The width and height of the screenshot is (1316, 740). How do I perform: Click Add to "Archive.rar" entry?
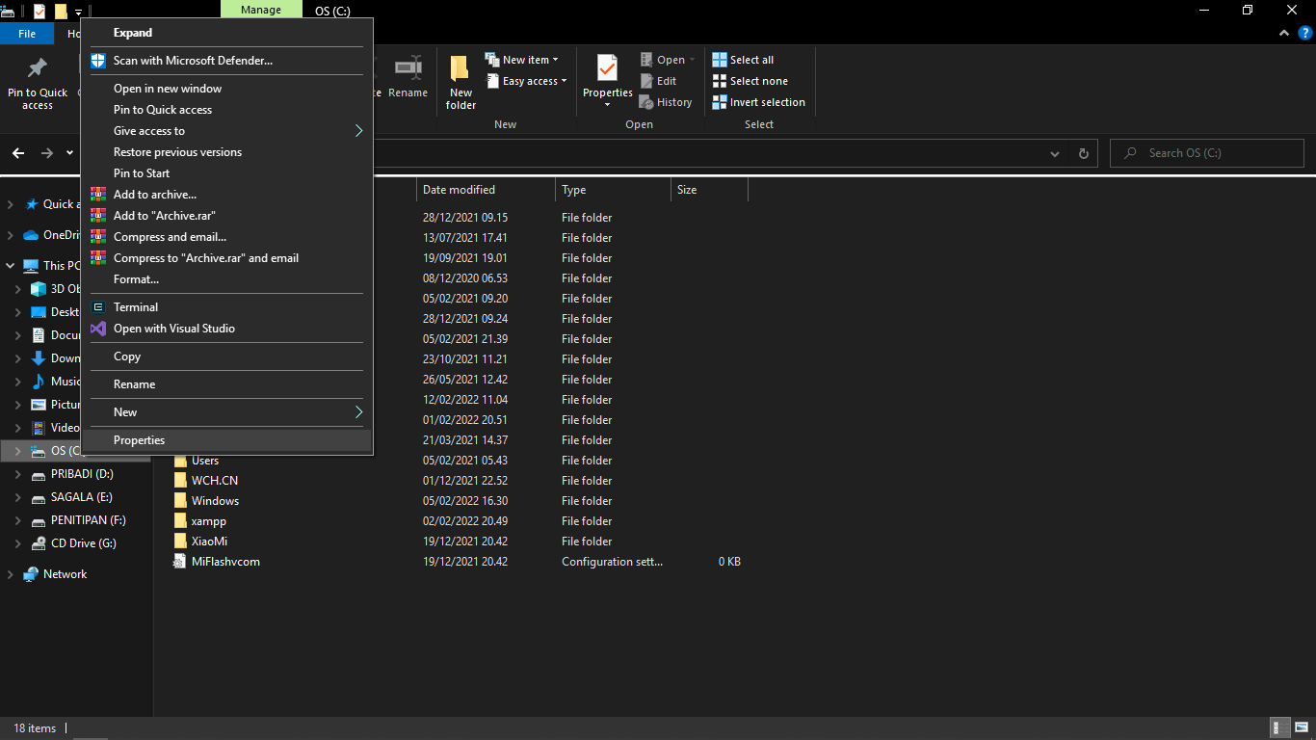pyautogui.click(x=226, y=216)
